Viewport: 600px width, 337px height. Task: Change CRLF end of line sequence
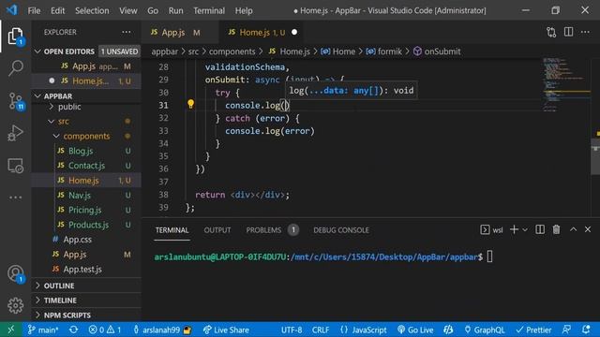(x=321, y=330)
